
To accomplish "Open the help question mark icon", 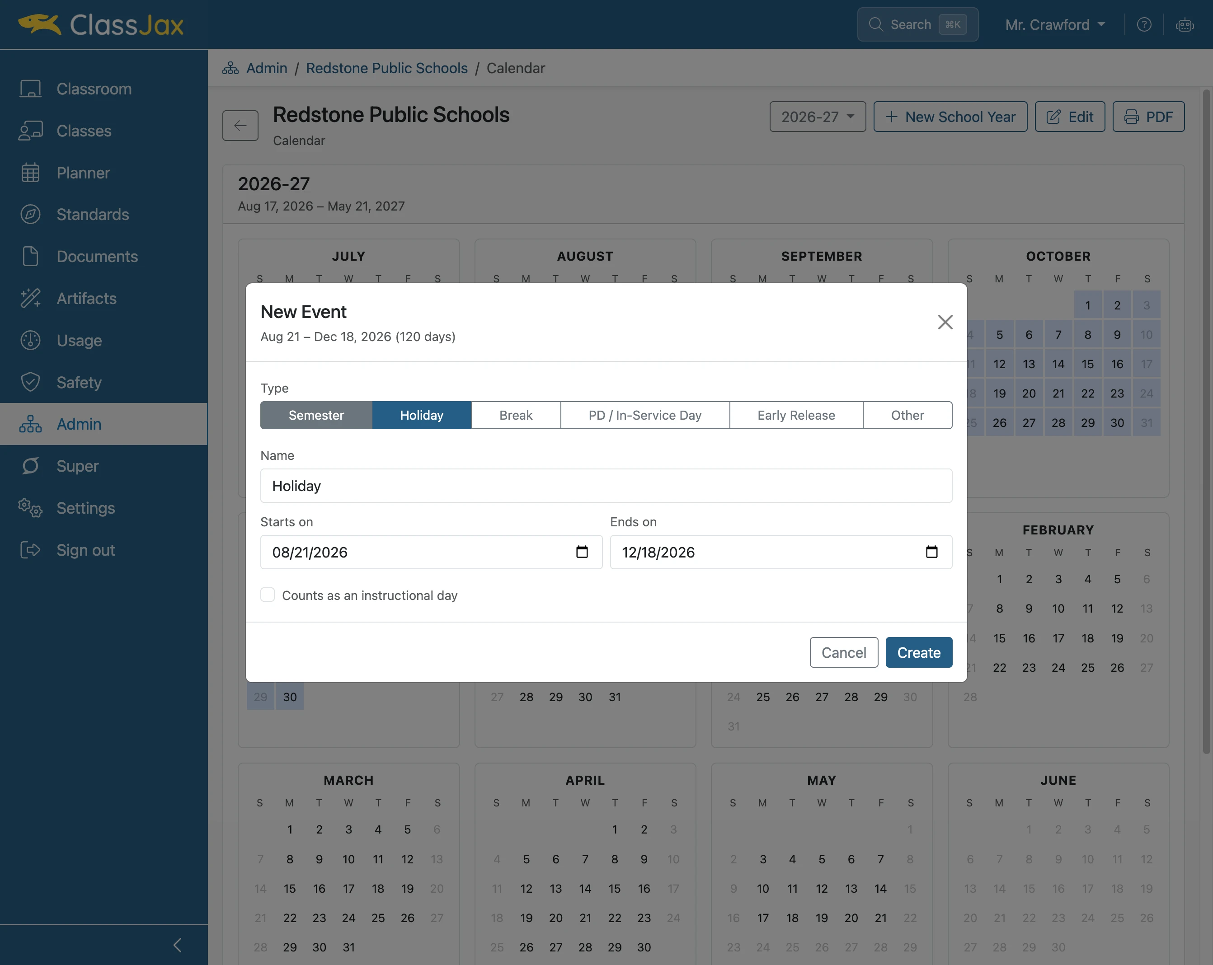I will [x=1144, y=25].
